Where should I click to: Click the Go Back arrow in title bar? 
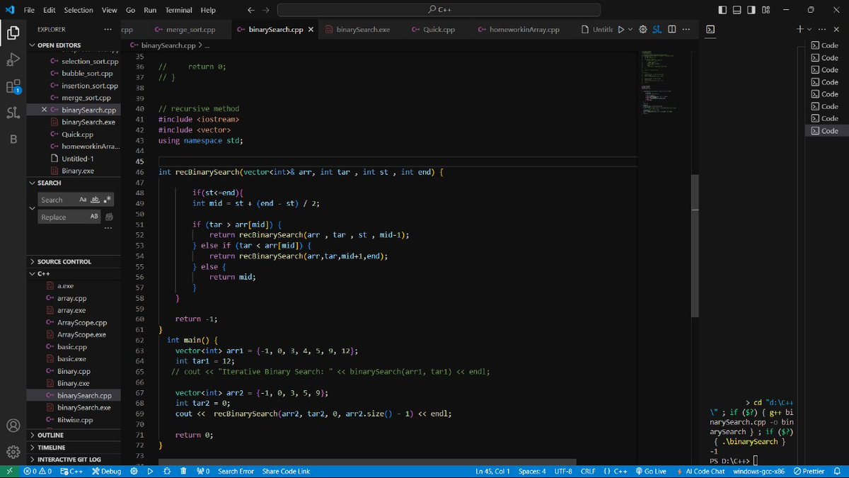[x=252, y=10]
